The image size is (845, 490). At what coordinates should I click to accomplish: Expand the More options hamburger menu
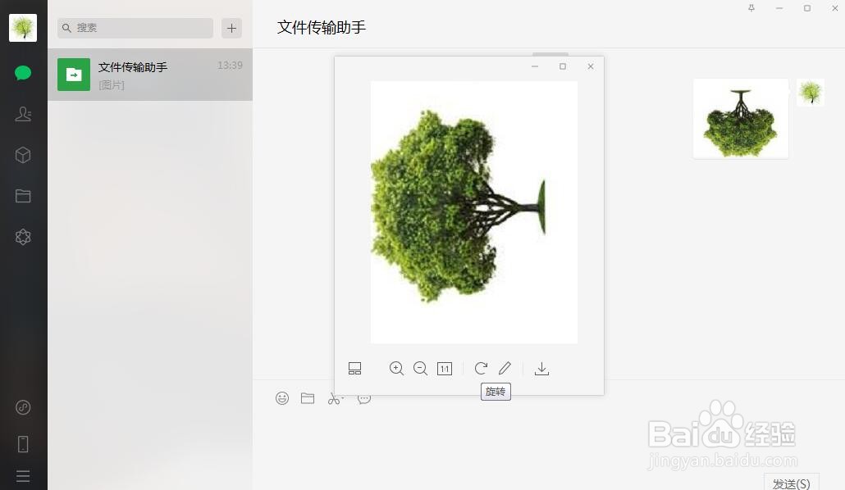point(22,476)
